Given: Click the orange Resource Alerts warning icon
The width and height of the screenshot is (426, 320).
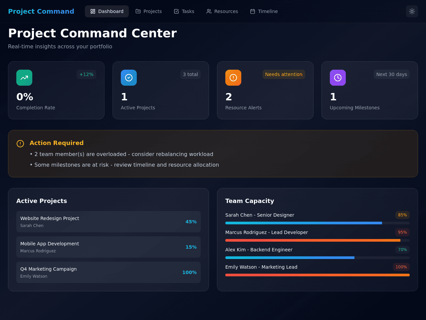Looking at the screenshot, I should coord(233,78).
